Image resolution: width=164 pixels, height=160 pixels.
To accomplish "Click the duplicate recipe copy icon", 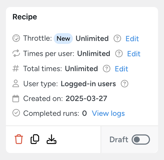I will click(x=35, y=139).
